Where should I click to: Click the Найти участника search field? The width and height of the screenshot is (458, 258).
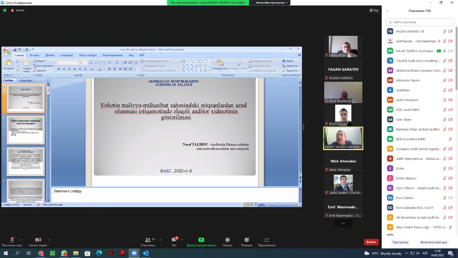coord(420,22)
